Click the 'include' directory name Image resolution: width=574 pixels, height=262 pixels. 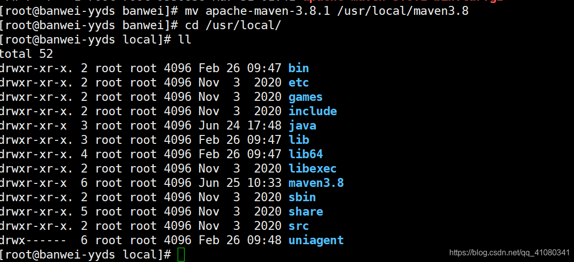[312, 111]
